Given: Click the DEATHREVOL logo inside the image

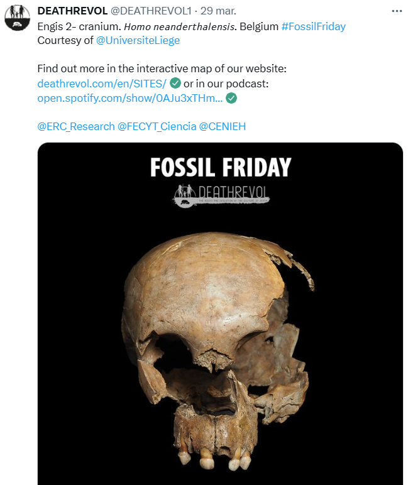Looking at the screenshot, I should (x=220, y=195).
